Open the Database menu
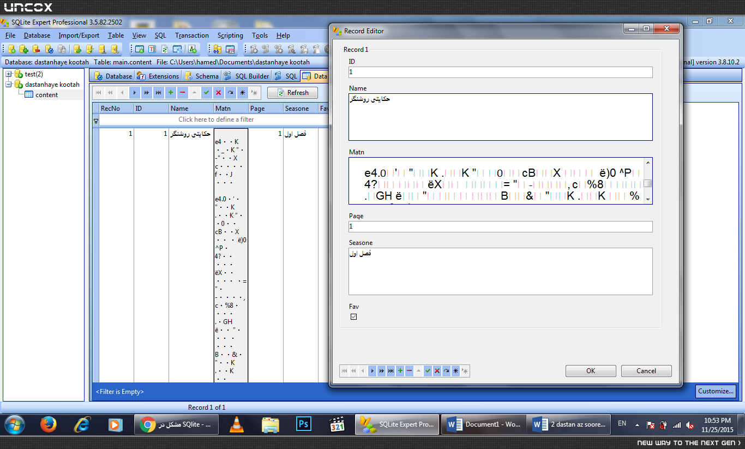The width and height of the screenshot is (745, 449). [37, 35]
